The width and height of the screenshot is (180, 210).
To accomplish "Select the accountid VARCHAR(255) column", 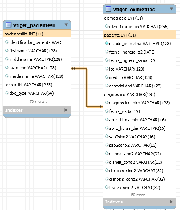I will (37, 85).
